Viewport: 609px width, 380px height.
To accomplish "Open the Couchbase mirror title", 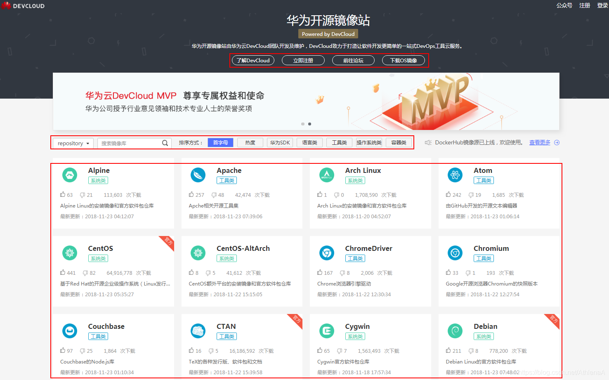I will click(x=106, y=326).
